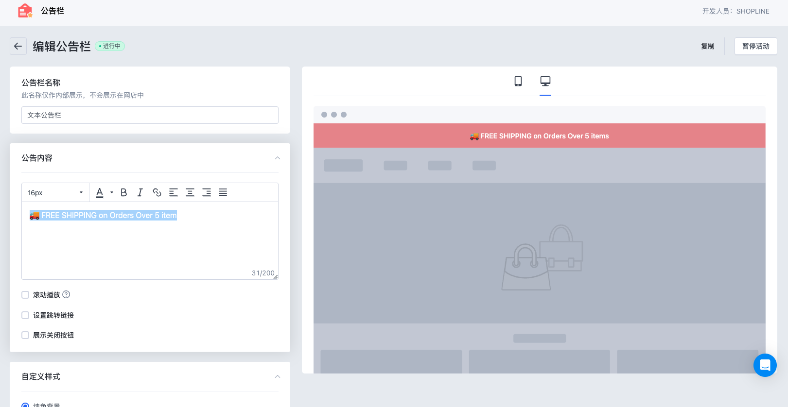Apply italic formatting to text

click(140, 193)
